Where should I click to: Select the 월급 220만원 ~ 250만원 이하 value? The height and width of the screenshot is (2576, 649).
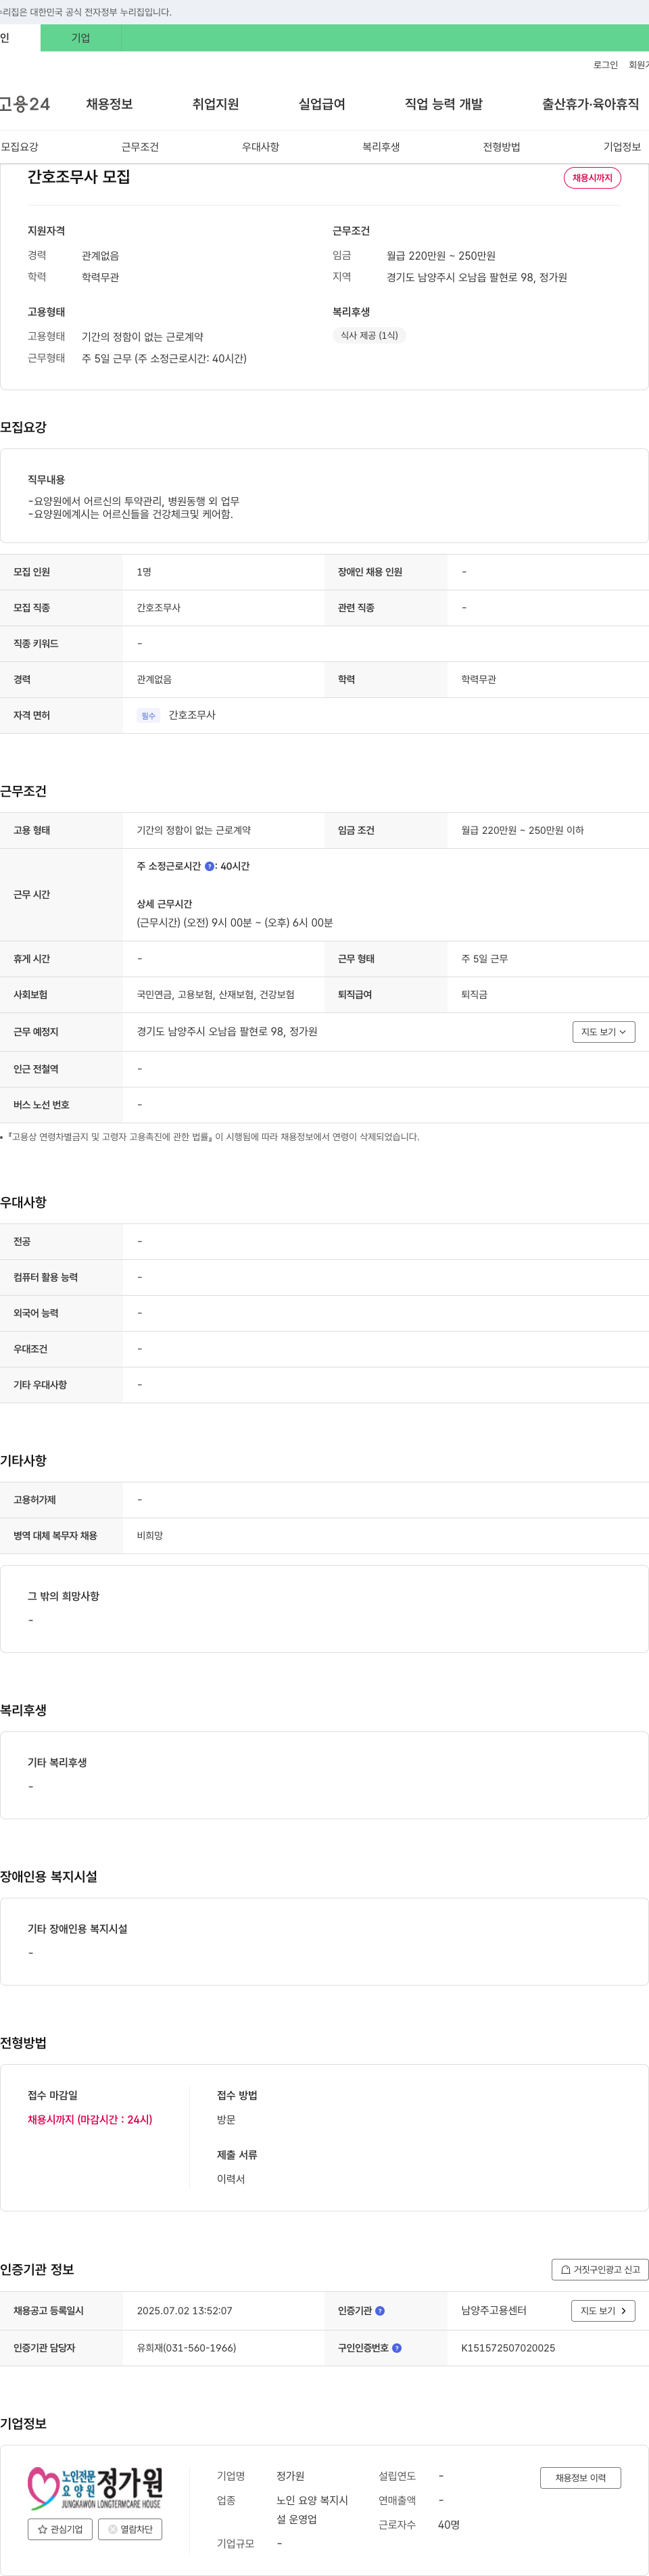(522, 830)
